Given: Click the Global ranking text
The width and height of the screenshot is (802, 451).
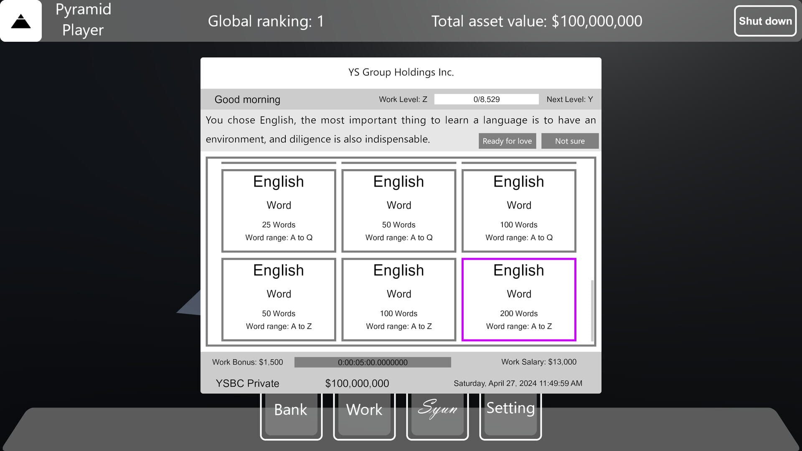Looking at the screenshot, I should pos(266,21).
